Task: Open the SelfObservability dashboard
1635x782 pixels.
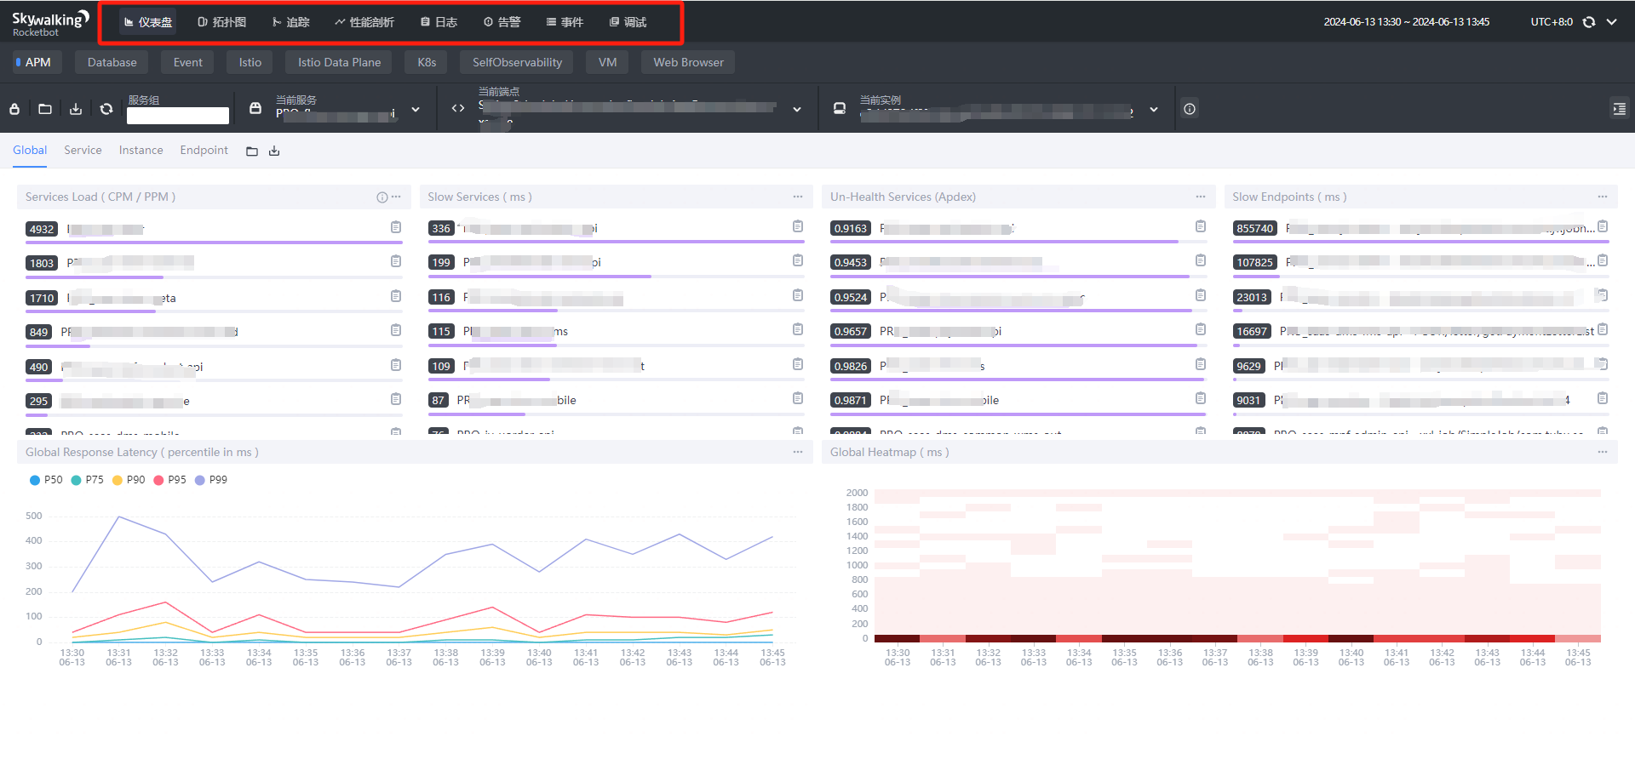Action: tap(517, 62)
